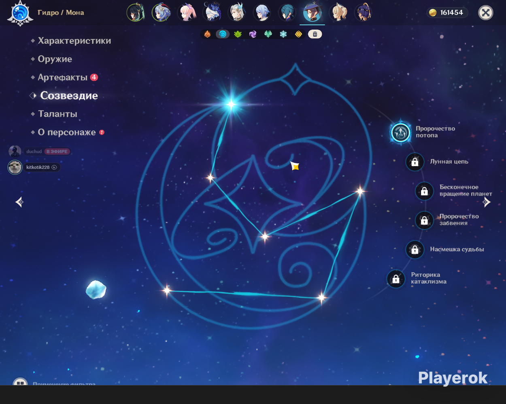Click the Гидро / Мона title text
The width and height of the screenshot is (506, 404).
[x=61, y=13]
